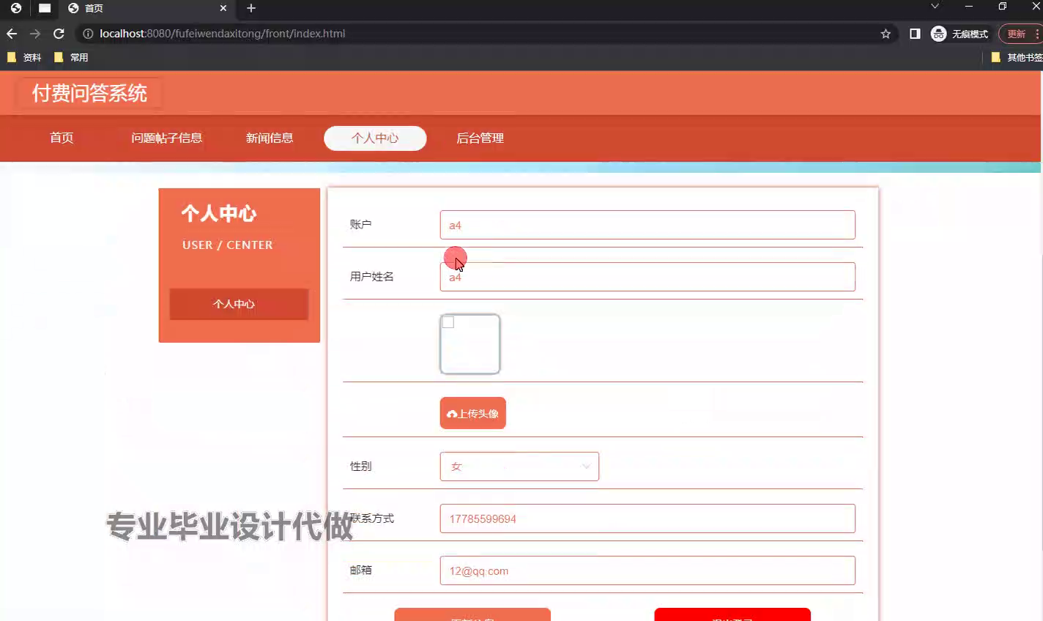Screen dimensions: 1043x621
Task: Close the 首页 browser tab
Action: tap(223, 8)
